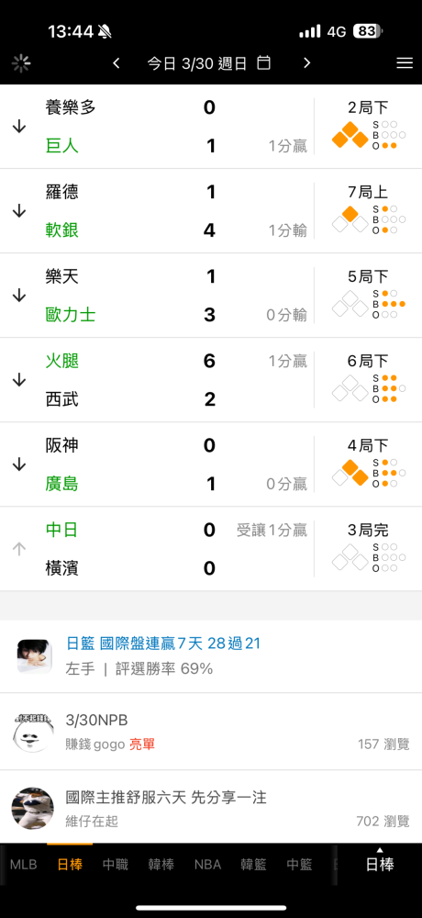Go to next day with right chevron
This screenshot has height=918, width=422.
(306, 63)
